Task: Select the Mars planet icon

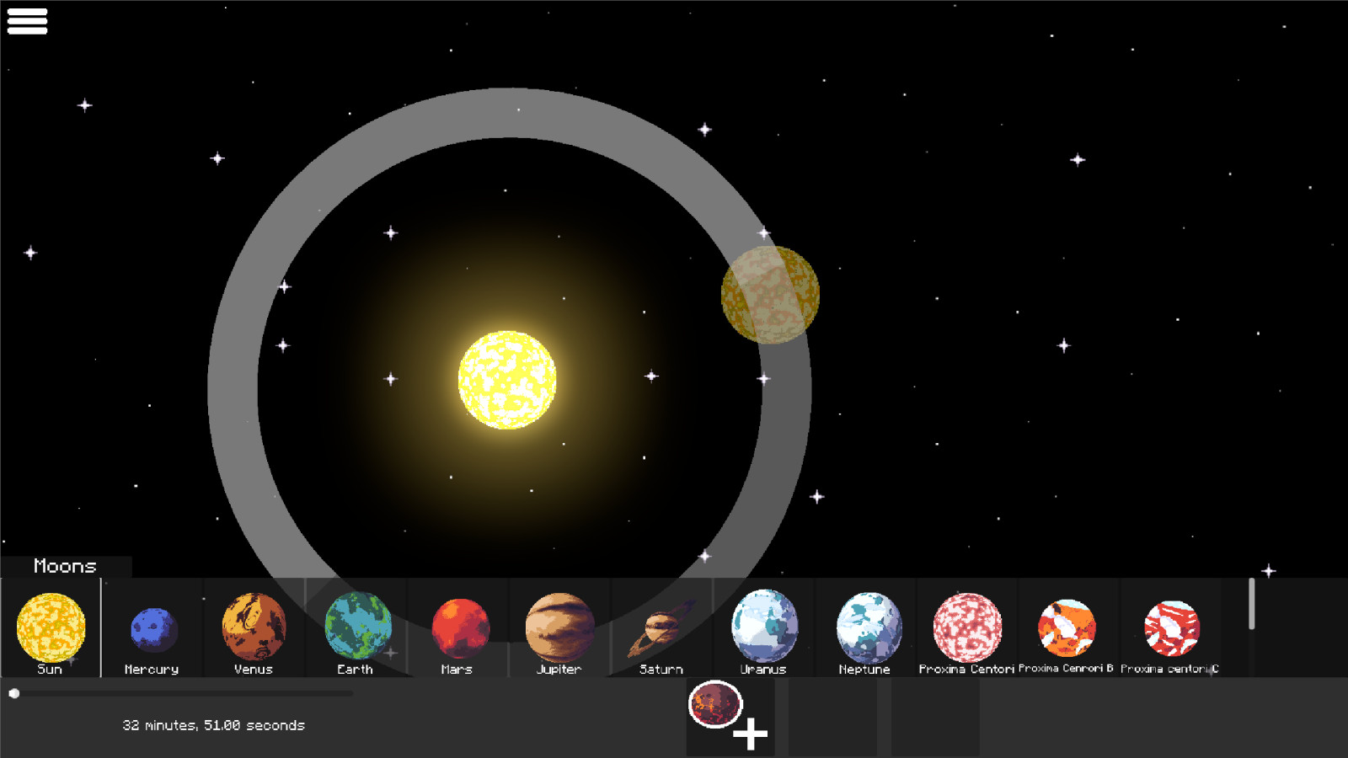Action: click(459, 628)
